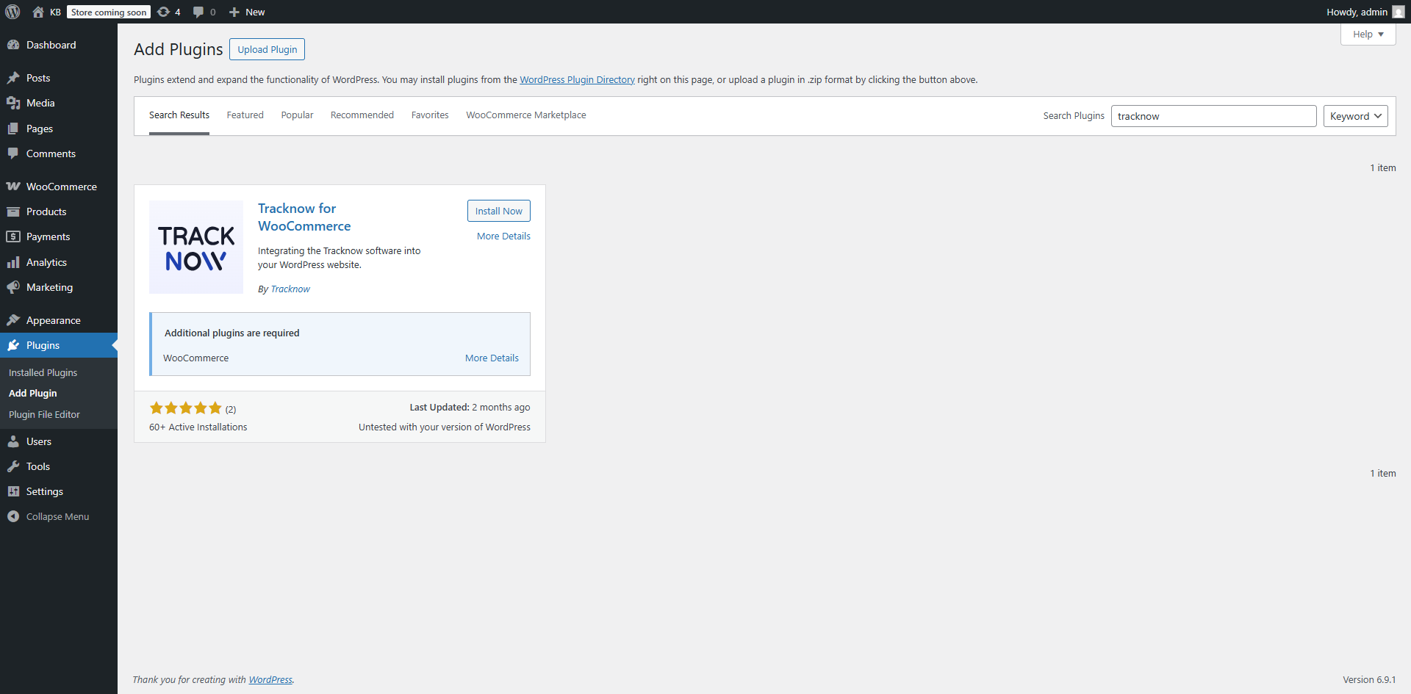The image size is (1411, 694).
Task: Click Install Now for Tracknow plugin
Action: pyautogui.click(x=498, y=211)
